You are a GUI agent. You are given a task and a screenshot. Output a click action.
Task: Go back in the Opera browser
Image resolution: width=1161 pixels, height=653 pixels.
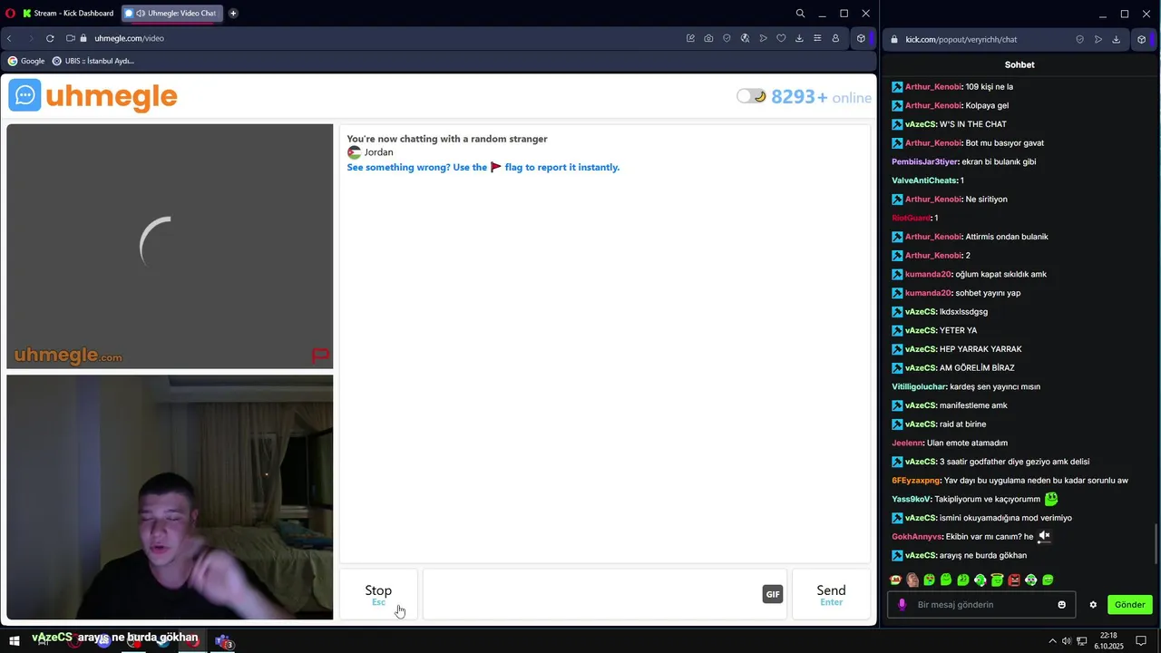9,38
